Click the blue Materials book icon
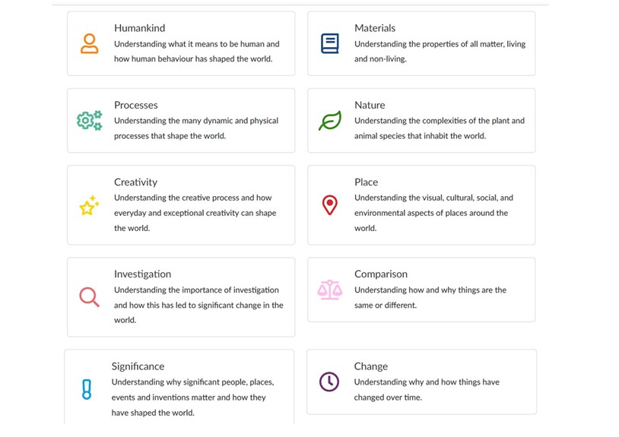This screenshot has height=437, width=619. pyautogui.click(x=329, y=43)
